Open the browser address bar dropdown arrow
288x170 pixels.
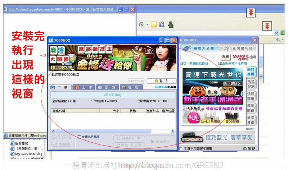click(x=276, y=33)
